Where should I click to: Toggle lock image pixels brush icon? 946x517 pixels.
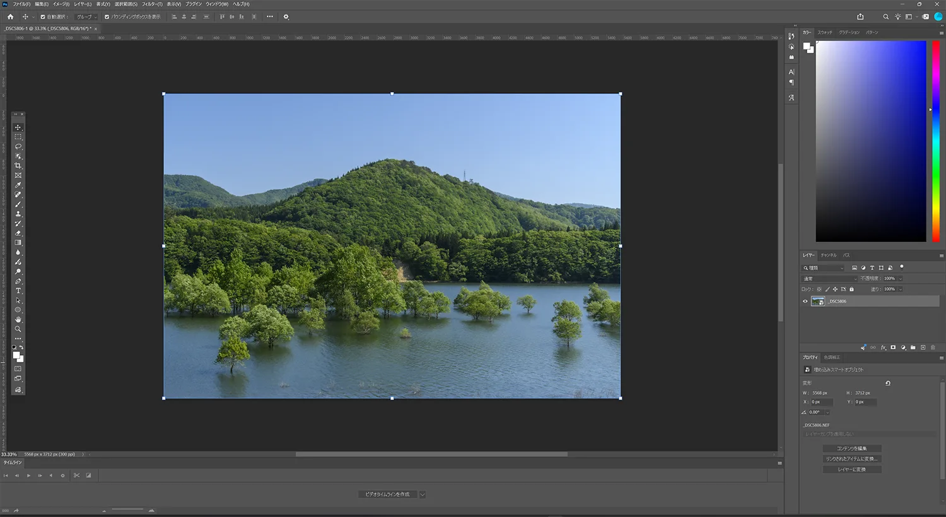click(x=827, y=289)
